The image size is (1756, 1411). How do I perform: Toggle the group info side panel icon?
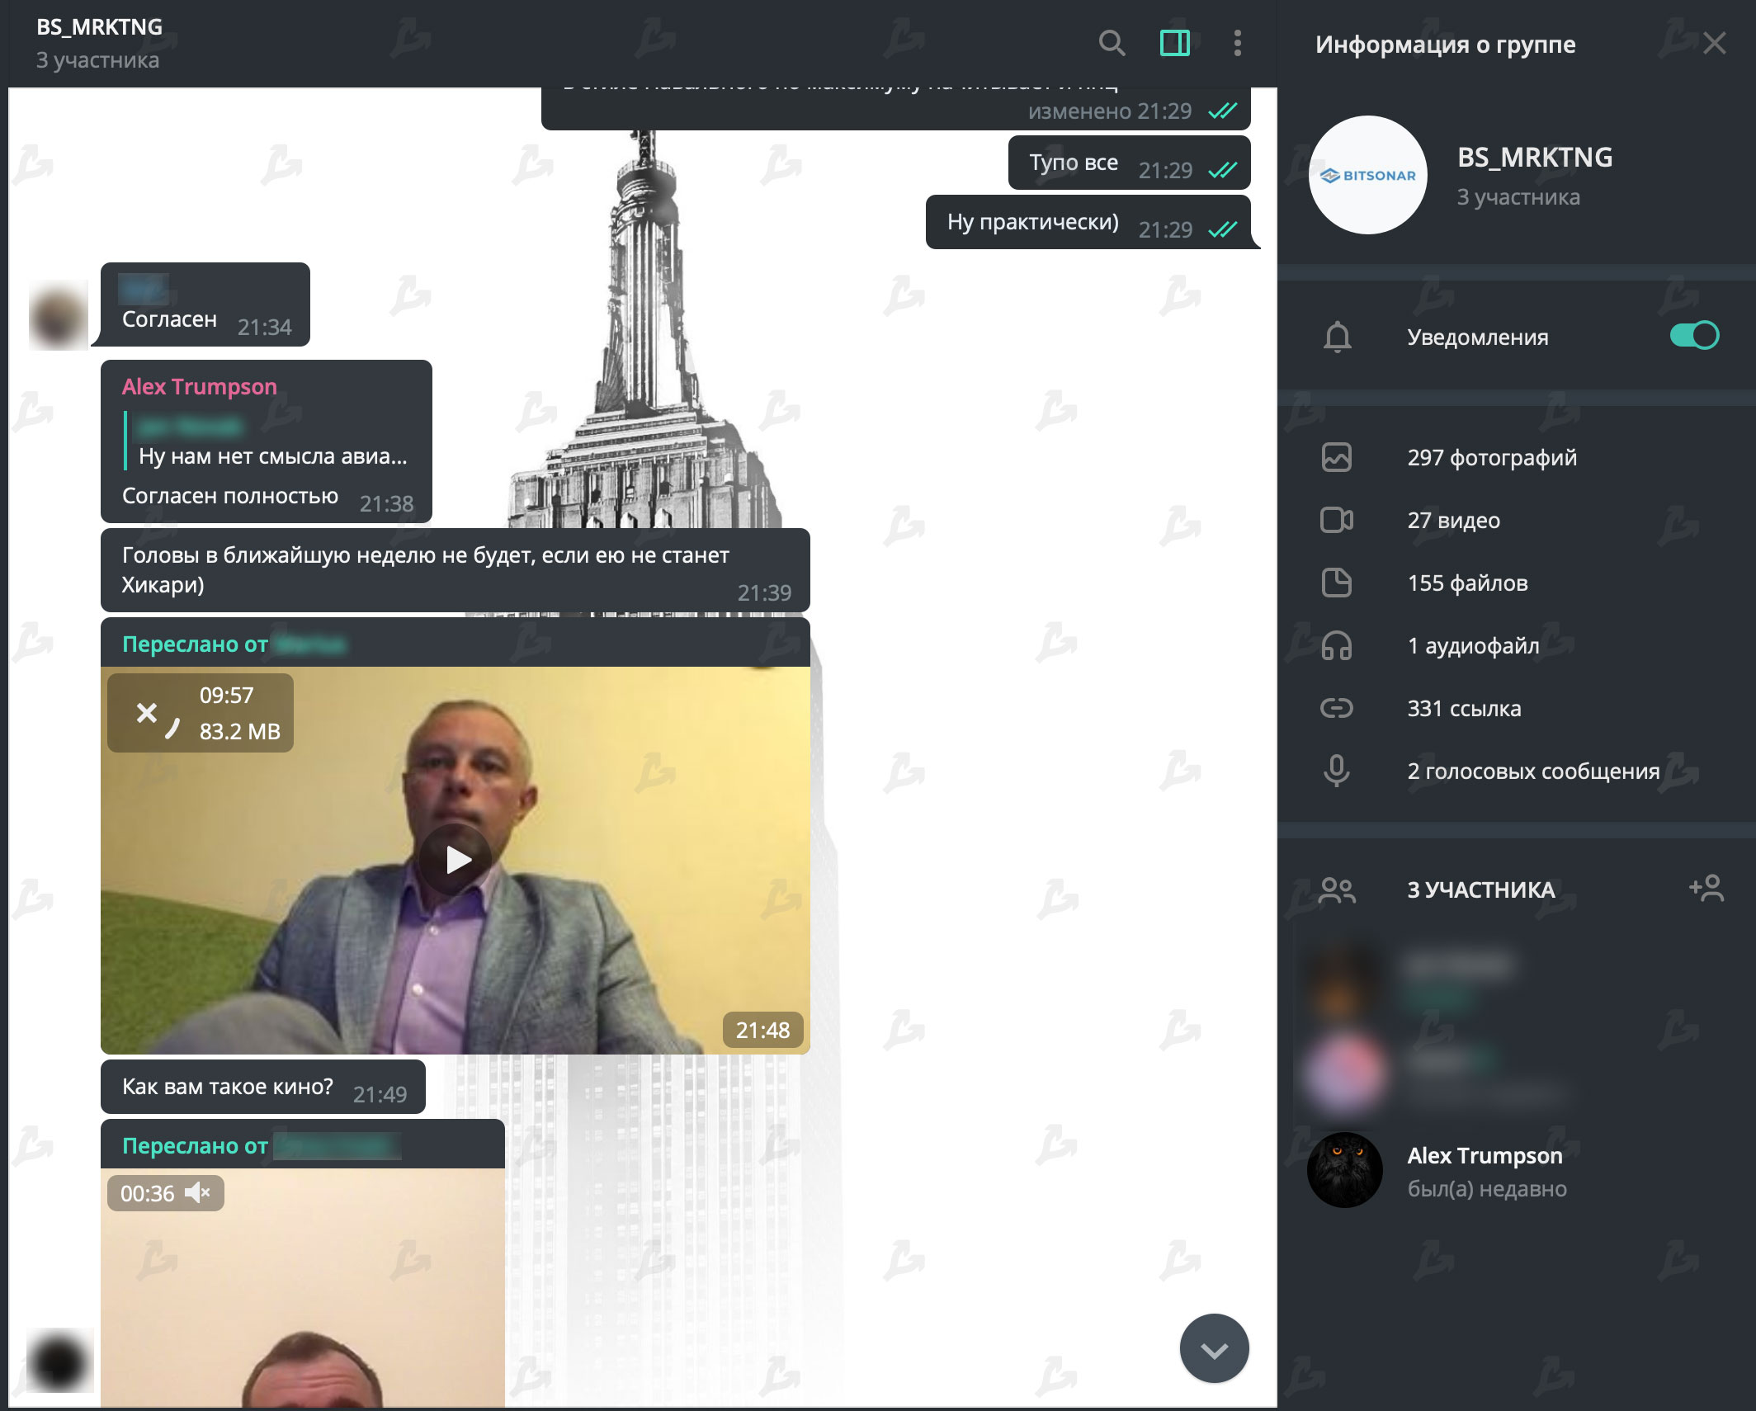tap(1174, 43)
